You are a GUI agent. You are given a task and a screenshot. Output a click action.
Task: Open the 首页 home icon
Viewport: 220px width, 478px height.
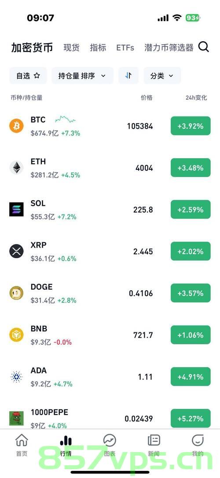(22, 440)
